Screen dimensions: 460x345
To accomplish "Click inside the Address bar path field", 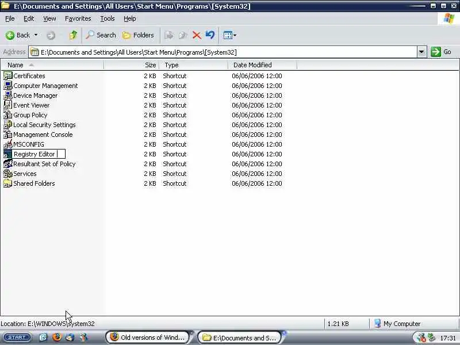I will click(223, 52).
